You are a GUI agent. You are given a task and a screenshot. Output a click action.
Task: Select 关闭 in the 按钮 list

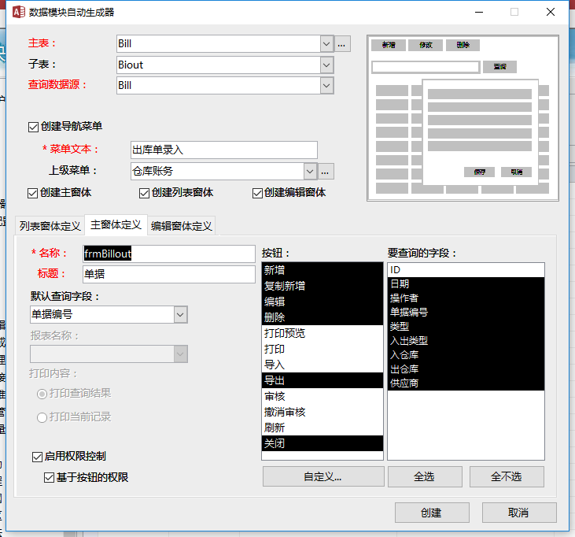(x=323, y=444)
